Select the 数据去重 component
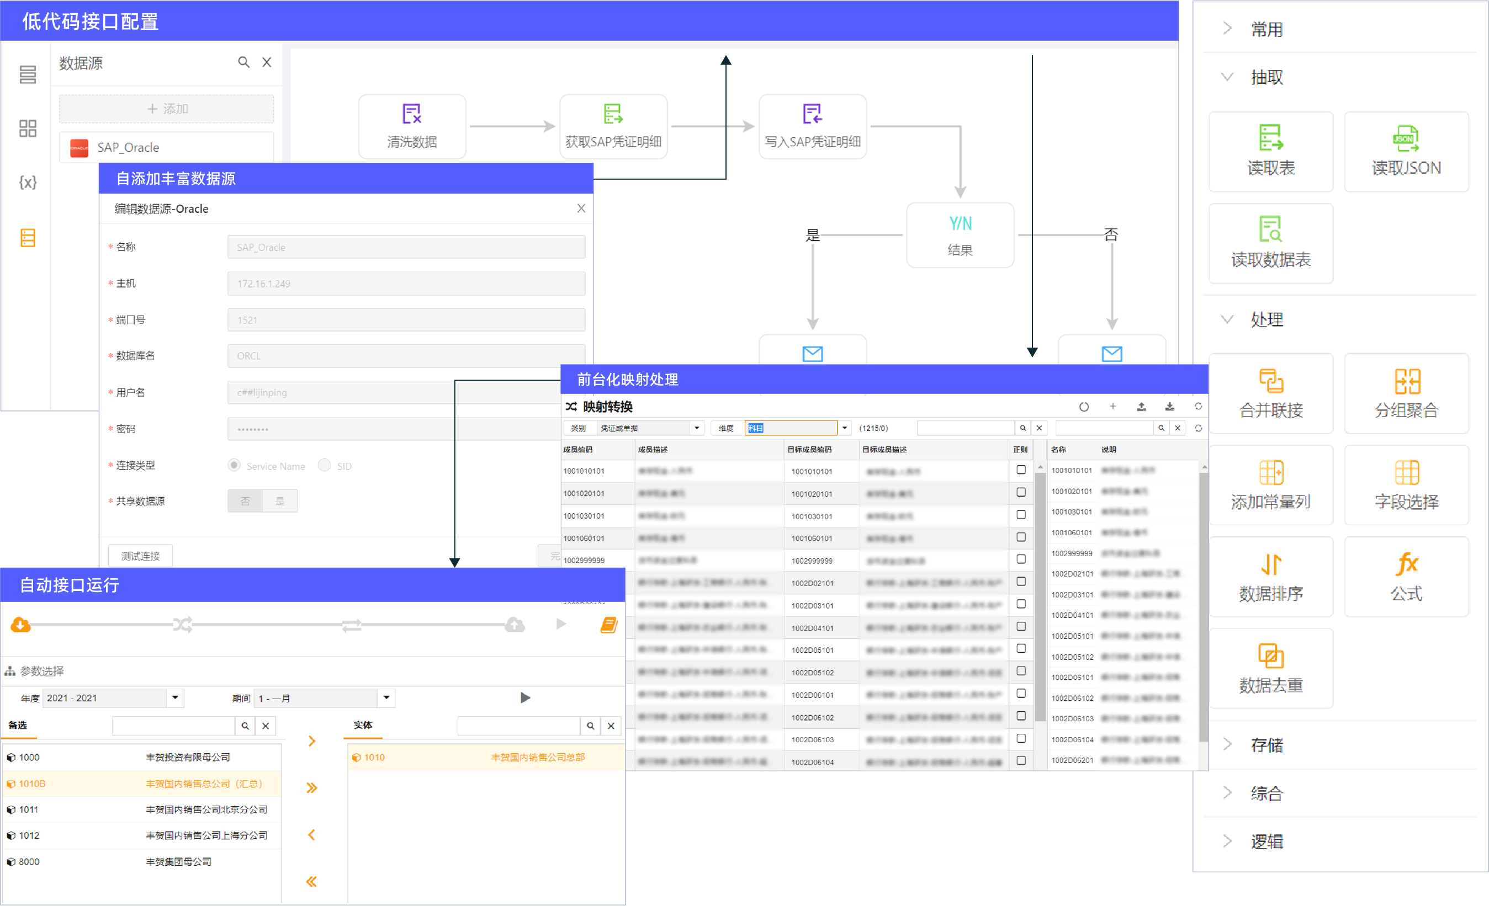The width and height of the screenshot is (1489, 906). point(1270,668)
